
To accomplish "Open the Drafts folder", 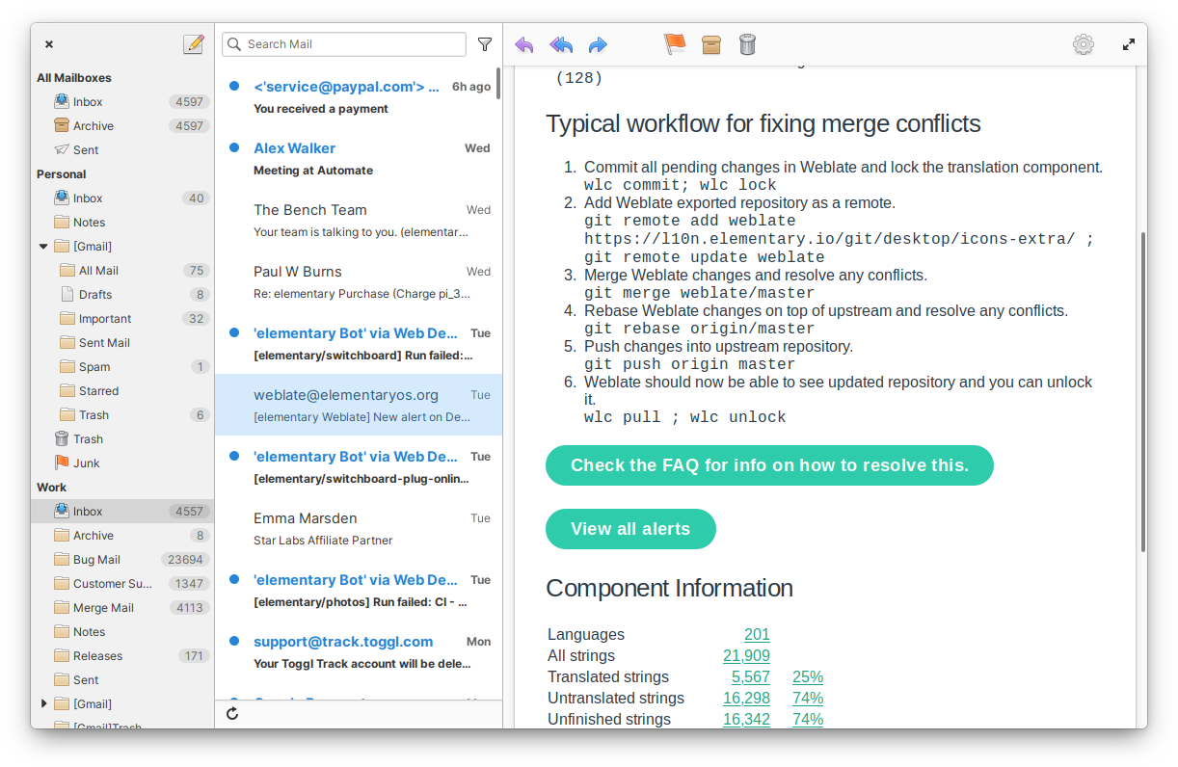I will coord(122,295).
